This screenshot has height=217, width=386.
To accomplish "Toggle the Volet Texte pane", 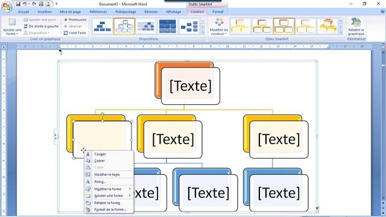I will tap(75, 33).
